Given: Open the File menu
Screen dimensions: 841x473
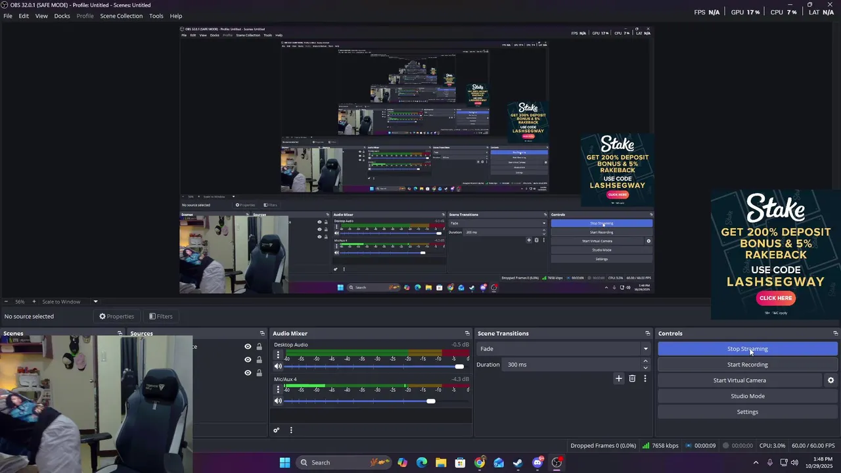Looking at the screenshot, I should (x=8, y=16).
